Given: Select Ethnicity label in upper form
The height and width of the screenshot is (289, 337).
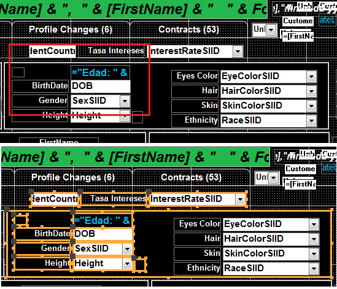Looking at the screenshot, I should pyautogui.click(x=195, y=120).
